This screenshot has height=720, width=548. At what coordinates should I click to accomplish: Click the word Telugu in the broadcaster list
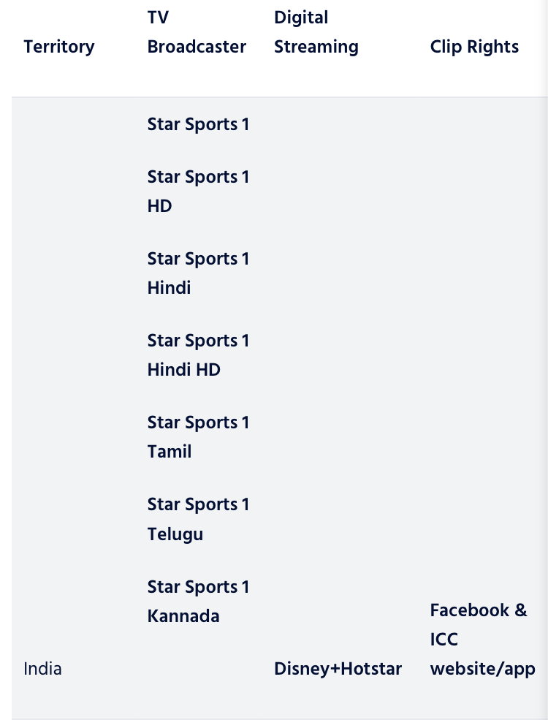(175, 534)
